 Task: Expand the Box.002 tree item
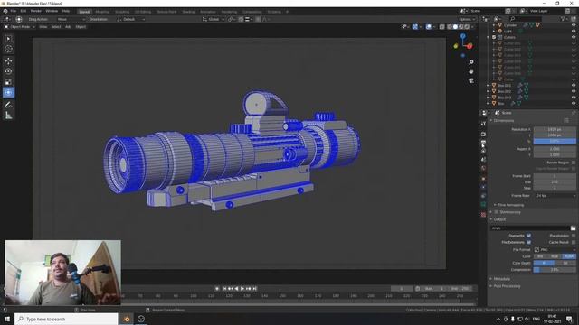[489, 91]
